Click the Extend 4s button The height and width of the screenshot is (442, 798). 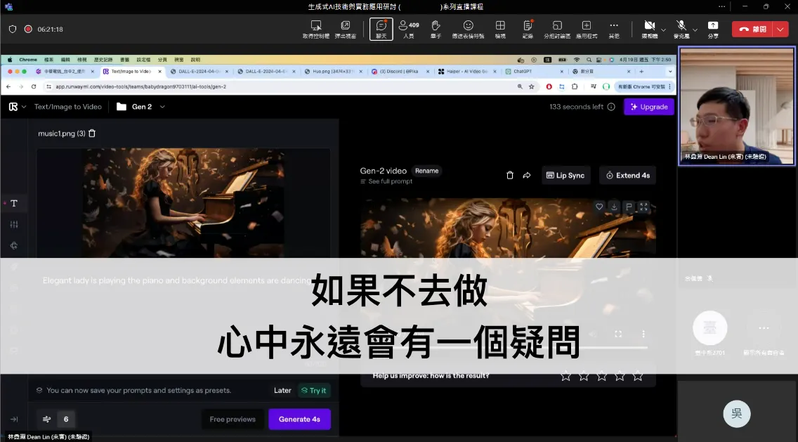[627, 175]
